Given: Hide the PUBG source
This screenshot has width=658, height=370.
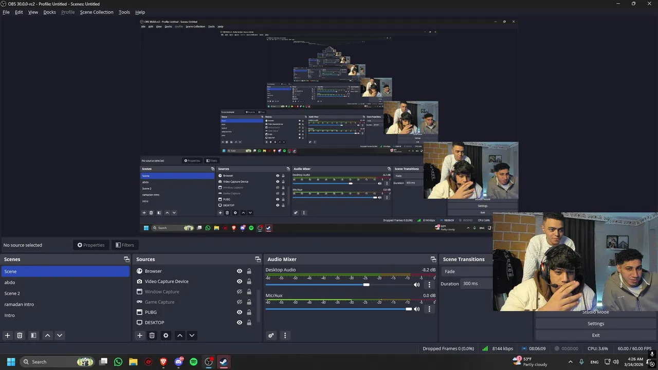Looking at the screenshot, I should click(x=240, y=312).
